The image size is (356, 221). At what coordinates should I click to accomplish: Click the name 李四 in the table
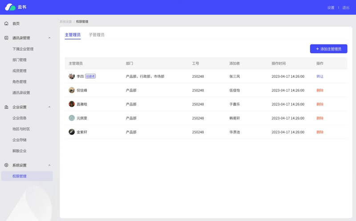[80, 76]
